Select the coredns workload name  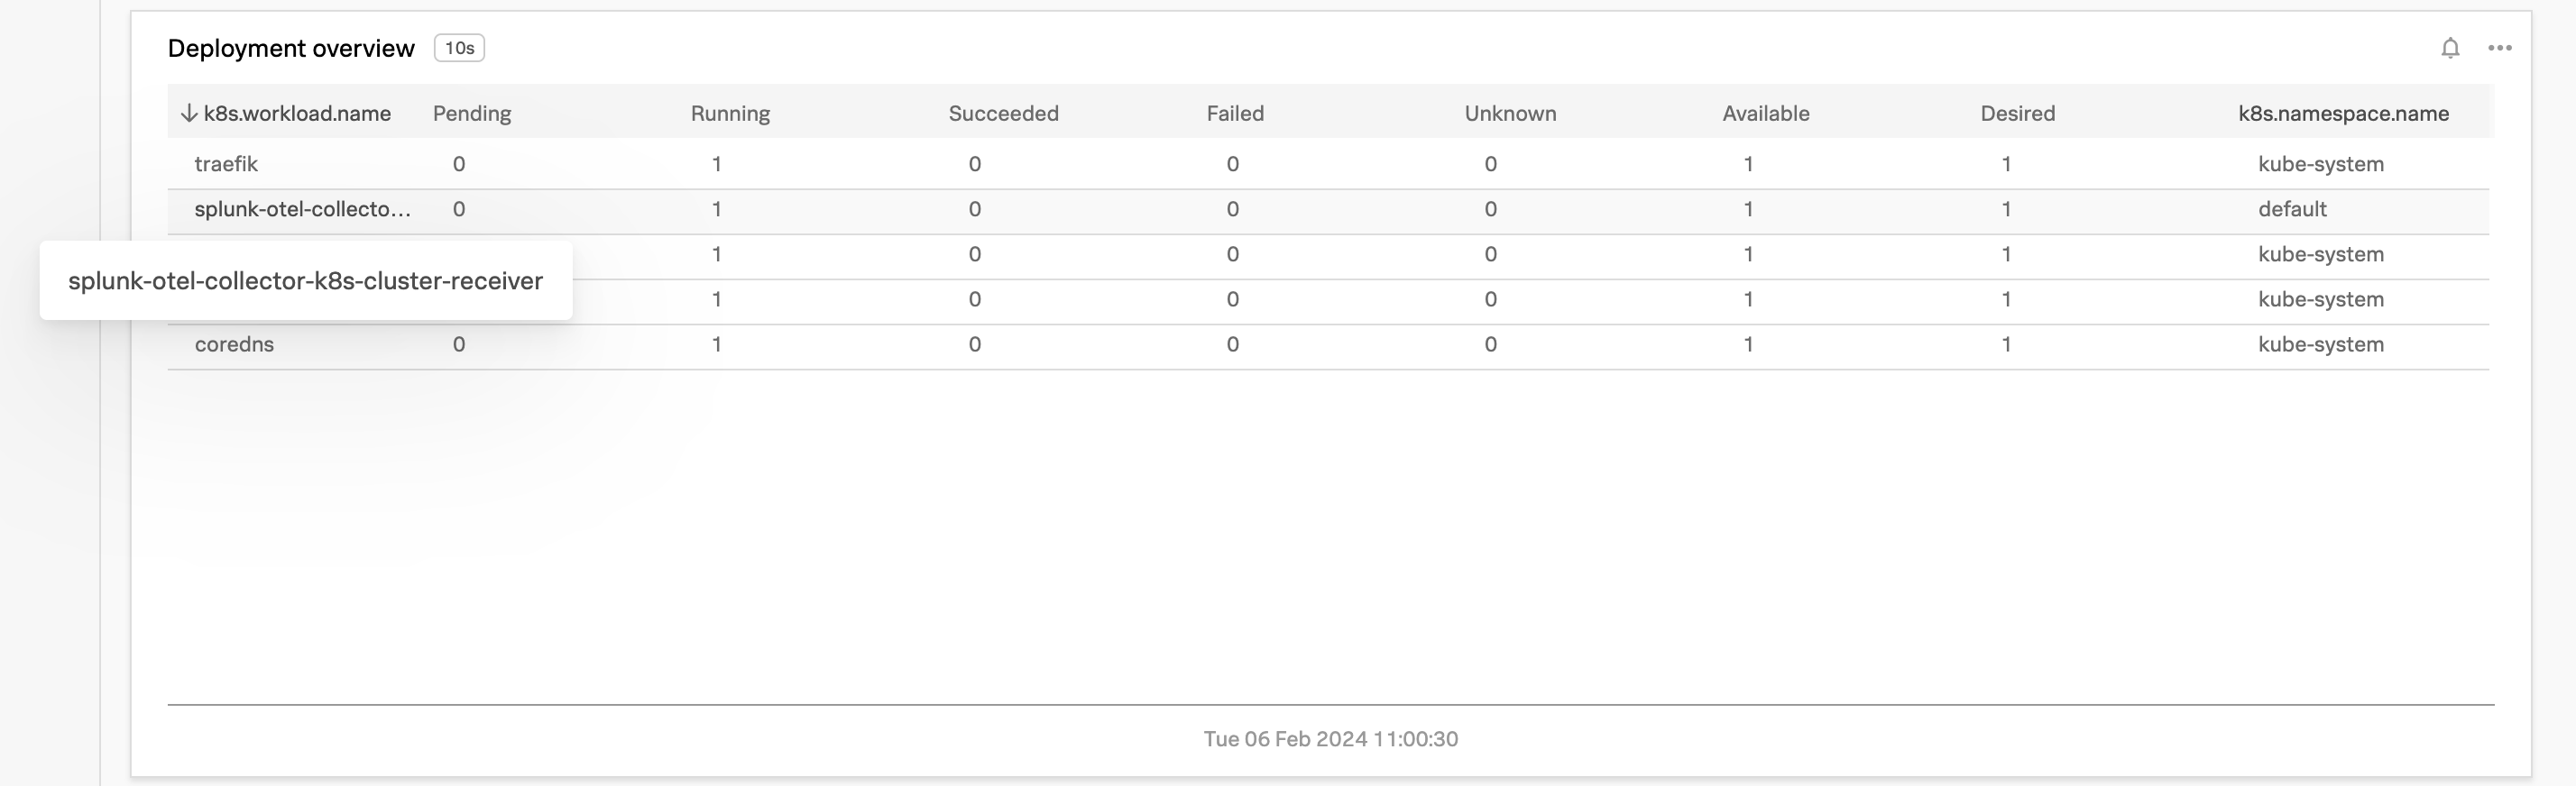[234, 343]
